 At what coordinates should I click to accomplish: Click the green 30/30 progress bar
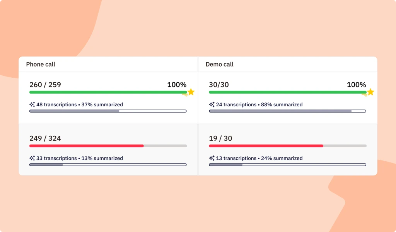coord(288,92)
